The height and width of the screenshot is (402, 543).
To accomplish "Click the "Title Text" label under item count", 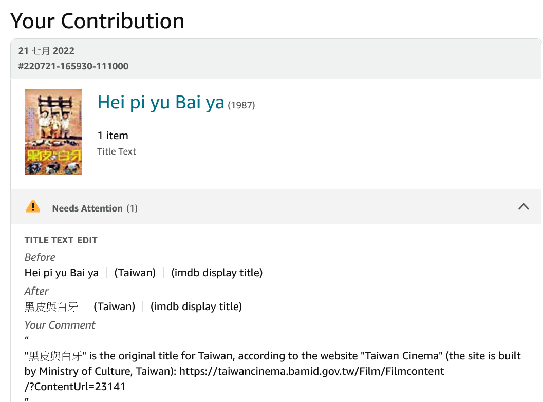I will (x=117, y=151).
